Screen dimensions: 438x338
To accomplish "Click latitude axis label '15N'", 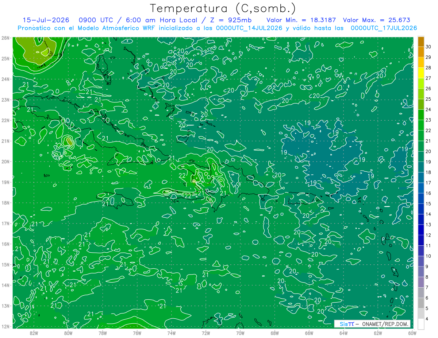I will [5, 265].
